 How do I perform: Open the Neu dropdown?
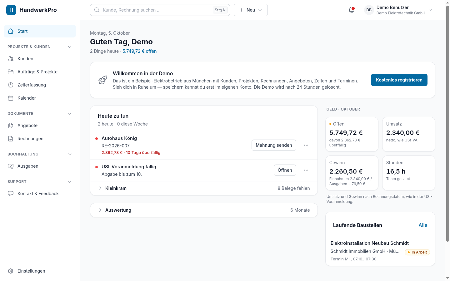coord(251,10)
